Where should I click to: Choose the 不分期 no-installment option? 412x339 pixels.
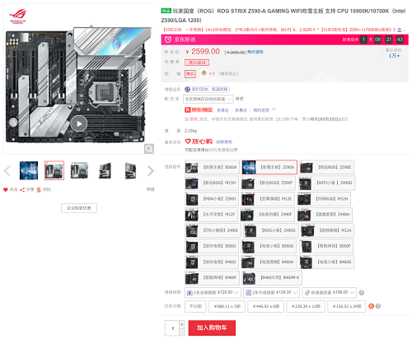[195, 306]
